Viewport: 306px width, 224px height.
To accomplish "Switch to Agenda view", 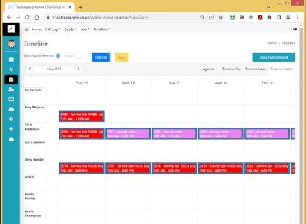I will click(208, 69).
